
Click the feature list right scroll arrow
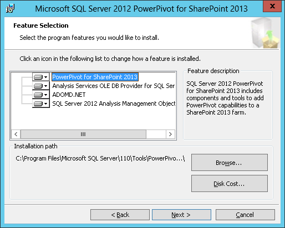170,134
